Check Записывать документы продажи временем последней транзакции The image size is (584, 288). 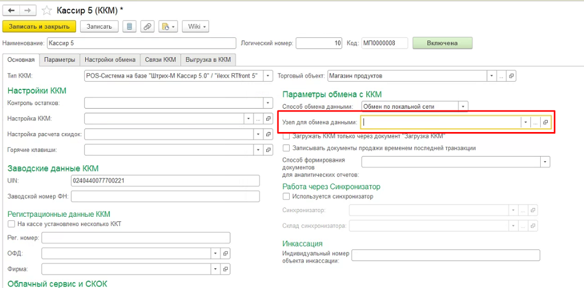coord(286,148)
